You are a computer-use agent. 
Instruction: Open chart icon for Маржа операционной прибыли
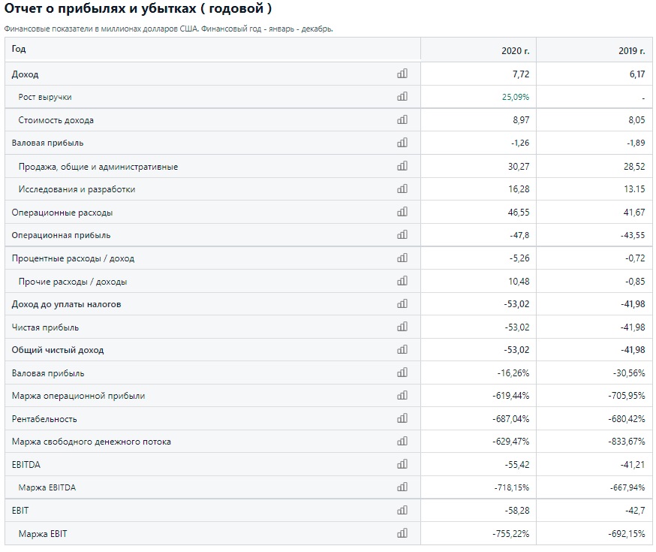[402, 396]
